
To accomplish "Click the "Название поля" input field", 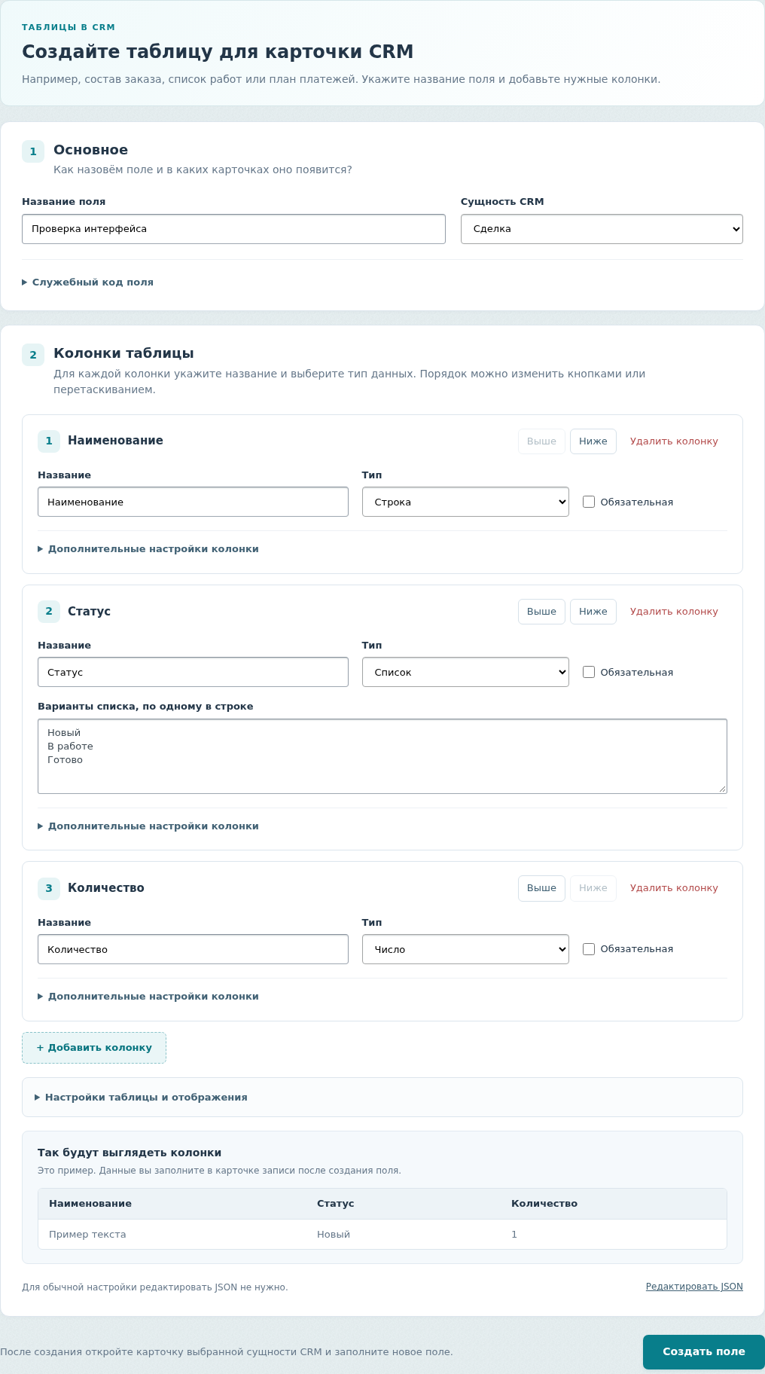I will (233, 229).
